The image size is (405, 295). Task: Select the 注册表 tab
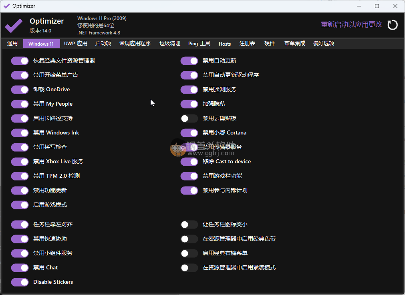point(247,43)
